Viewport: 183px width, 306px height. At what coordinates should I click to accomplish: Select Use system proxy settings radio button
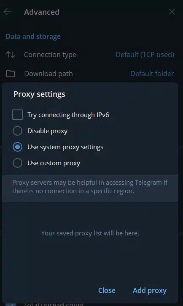(18, 147)
